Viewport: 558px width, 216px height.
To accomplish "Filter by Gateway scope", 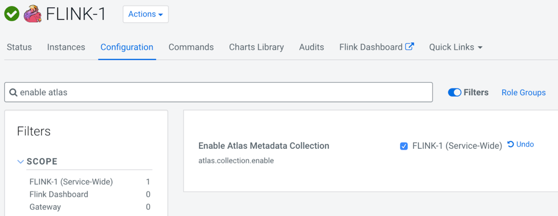I will tap(45, 207).
